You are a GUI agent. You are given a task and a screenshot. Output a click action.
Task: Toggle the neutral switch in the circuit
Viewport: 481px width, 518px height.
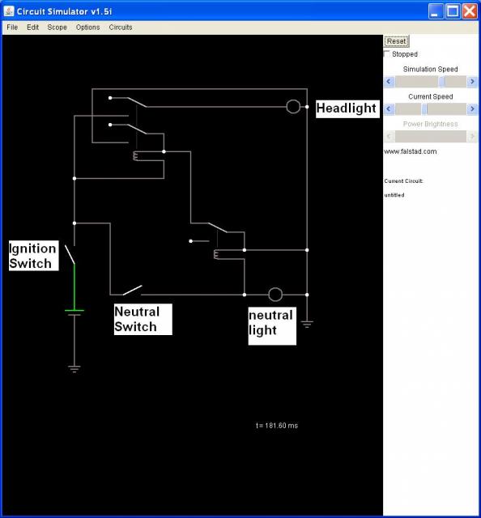point(132,290)
